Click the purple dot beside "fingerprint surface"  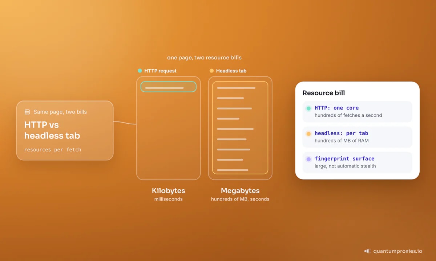click(x=308, y=159)
